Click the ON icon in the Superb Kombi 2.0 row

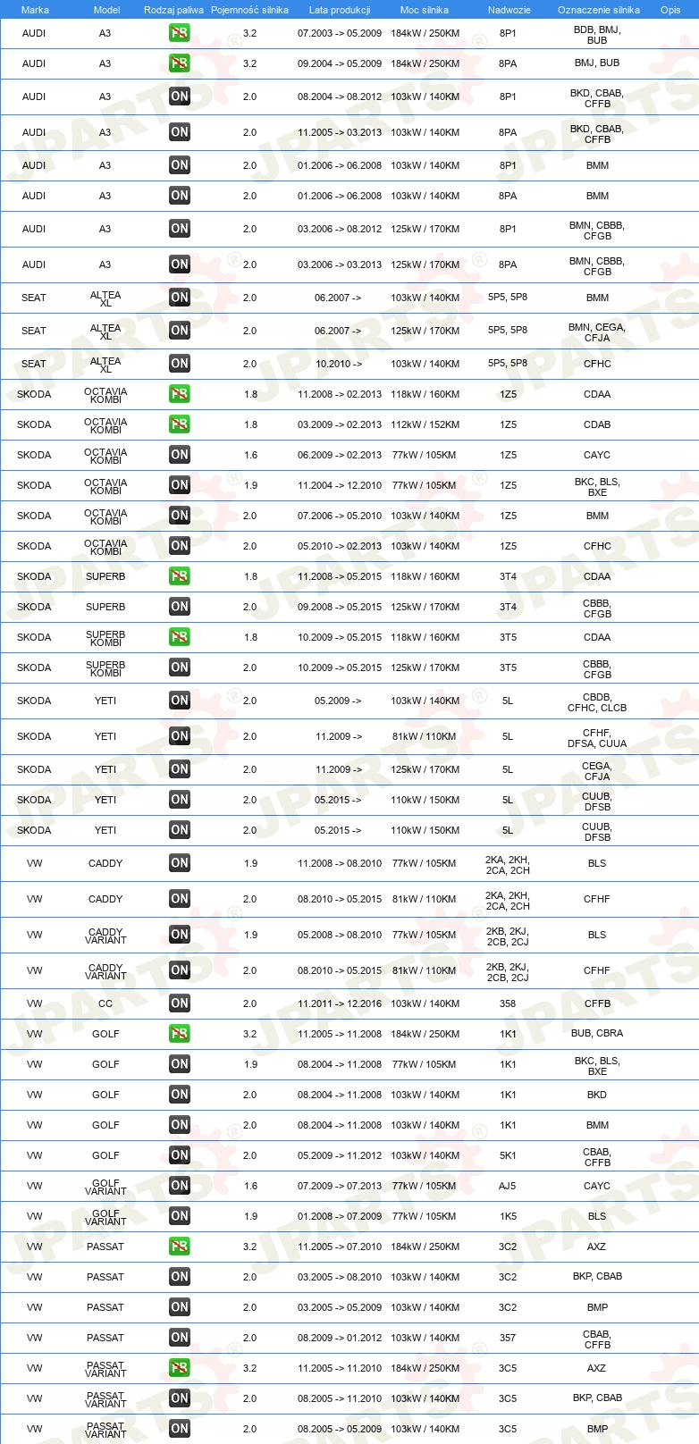(x=180, y=667)
